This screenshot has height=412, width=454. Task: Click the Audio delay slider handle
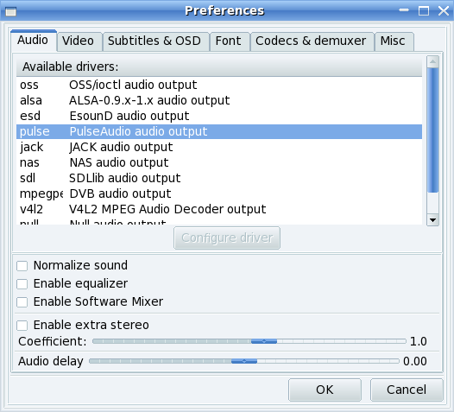[x=244, y=361]
